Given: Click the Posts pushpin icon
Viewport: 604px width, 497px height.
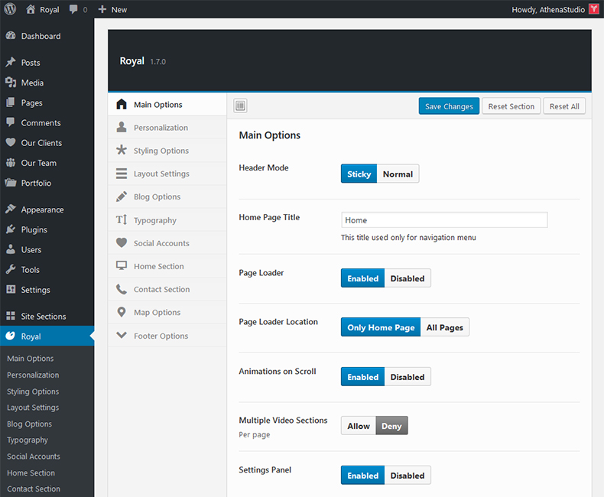Looking at the screenshot, I should coord(11,62).
